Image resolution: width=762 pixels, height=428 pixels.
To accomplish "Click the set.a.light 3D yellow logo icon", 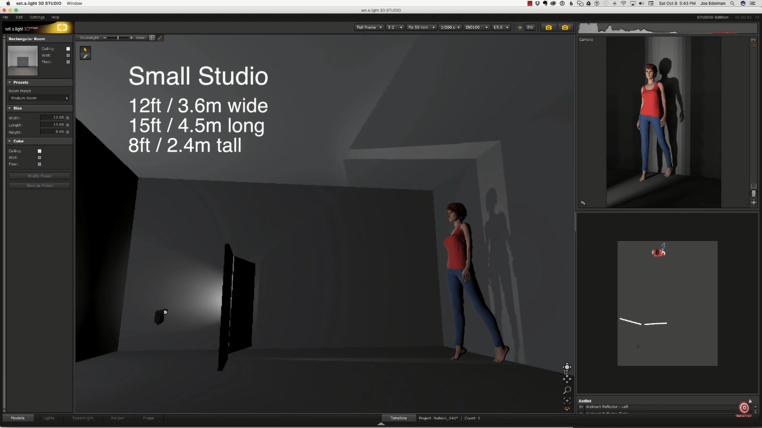I will coord(62,27).
